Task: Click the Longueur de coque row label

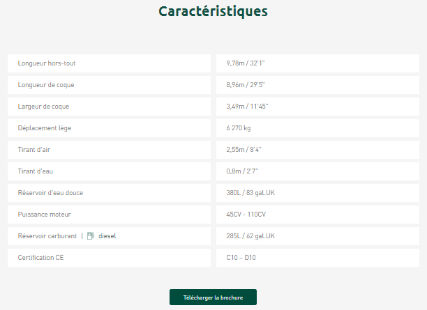Action: tap(46, 85)
